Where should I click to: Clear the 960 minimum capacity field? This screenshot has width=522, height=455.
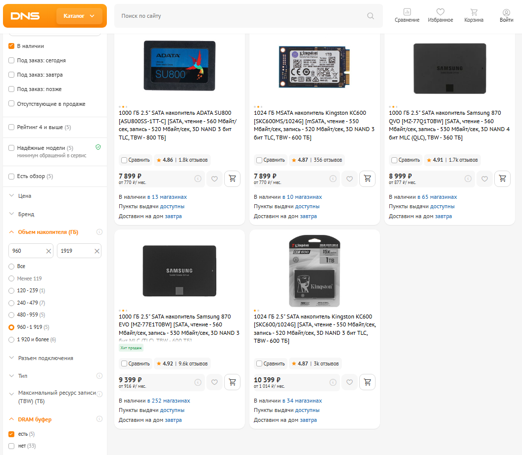pos(48,251)
